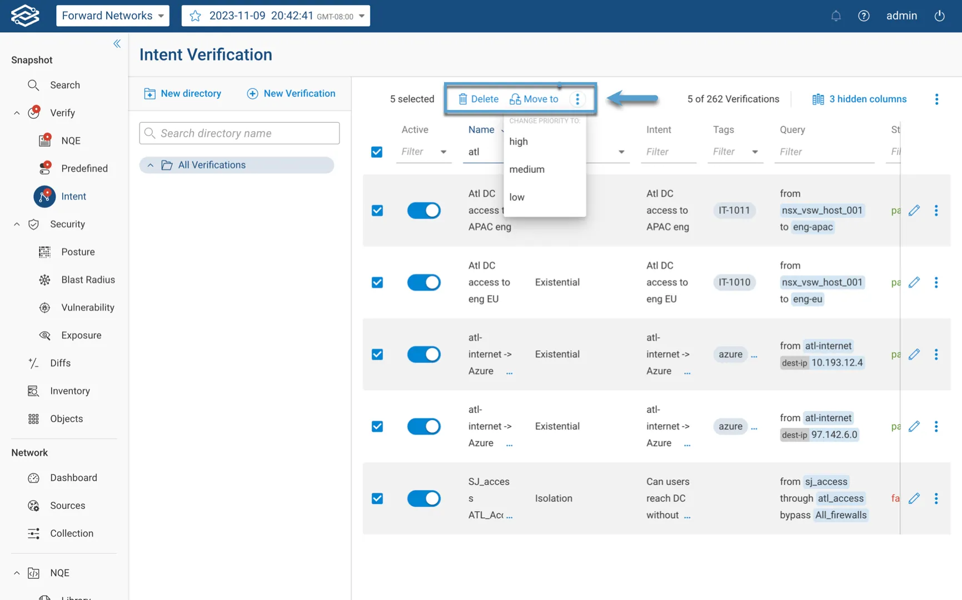Collapse the All Verifications directory tree

click(150, 165)
